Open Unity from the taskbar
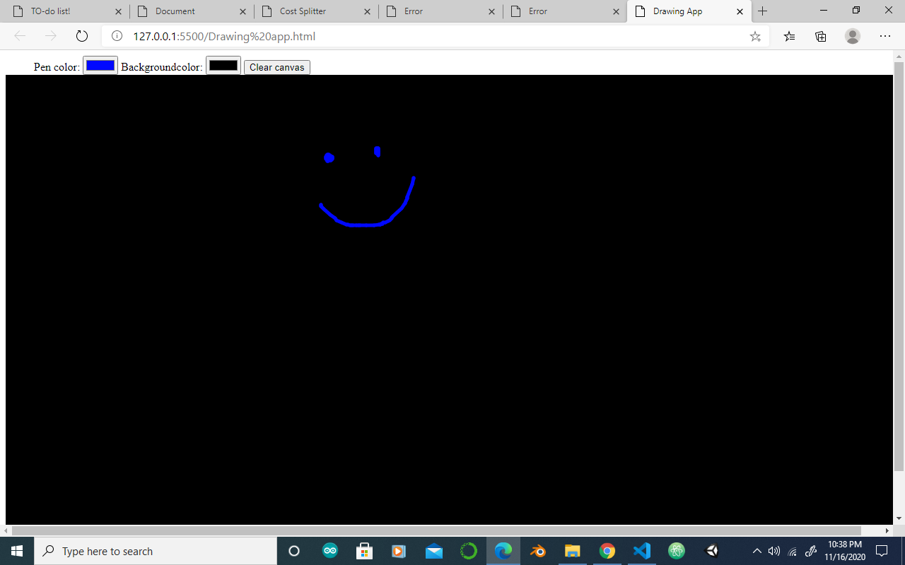Image resolution: width=905 pixels, height=565 pixels. [x=711, y=551]
